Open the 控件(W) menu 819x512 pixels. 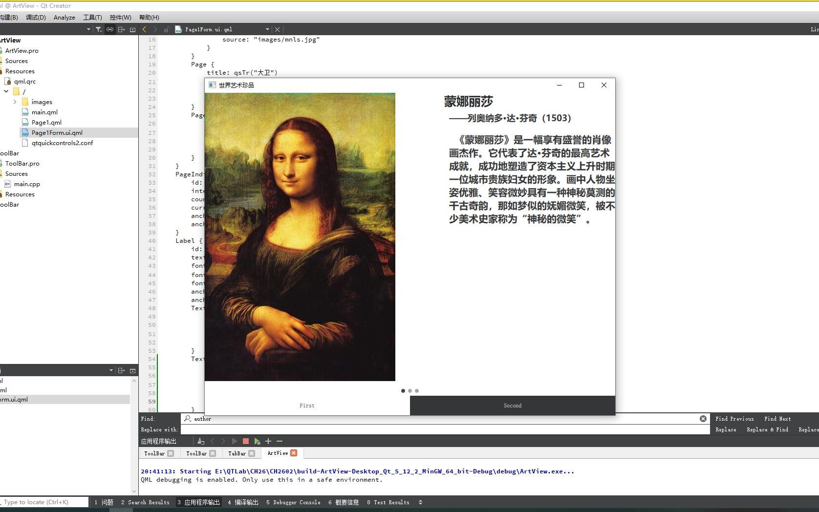point(120,17)
